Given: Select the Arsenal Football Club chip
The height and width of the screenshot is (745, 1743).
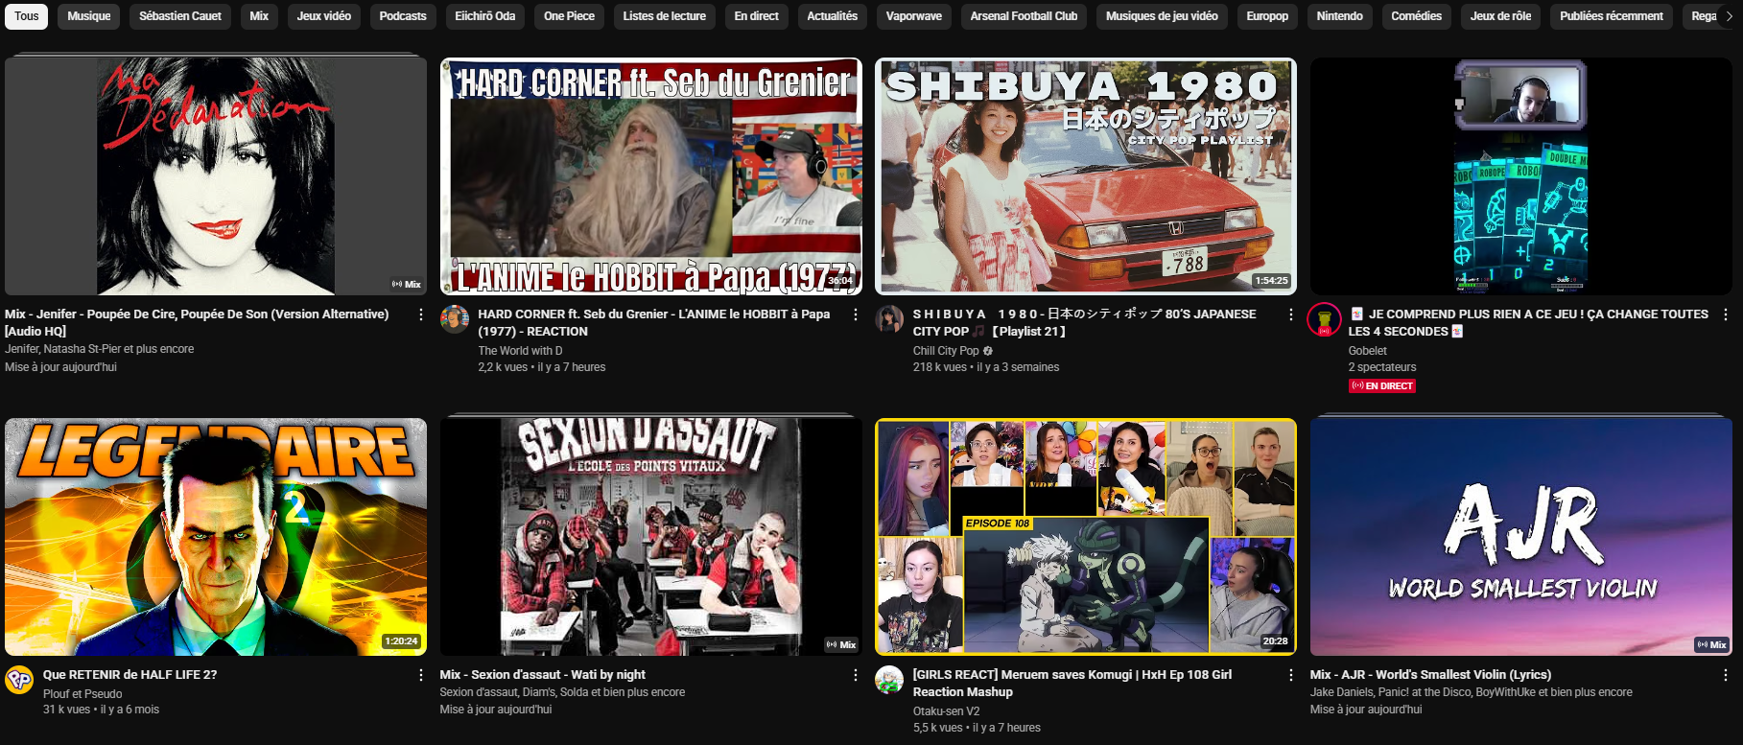Looking at the screenshot, I should (x=1024, y=16).
